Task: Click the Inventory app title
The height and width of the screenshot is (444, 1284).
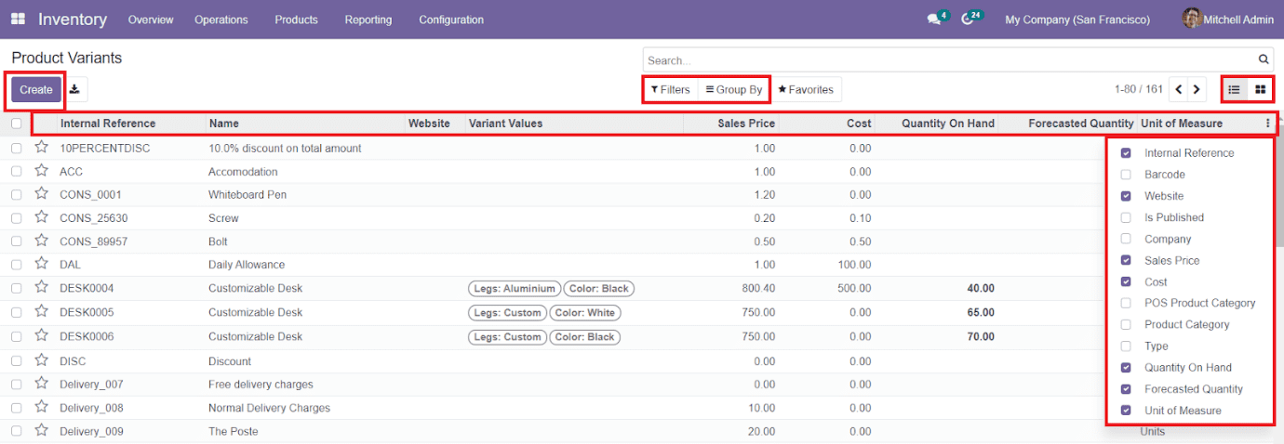Action: tap(73, 20)
